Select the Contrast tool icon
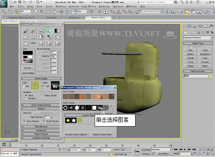This screenshot has height=157, width=215. pyautogui.click(x=41, y=37)
